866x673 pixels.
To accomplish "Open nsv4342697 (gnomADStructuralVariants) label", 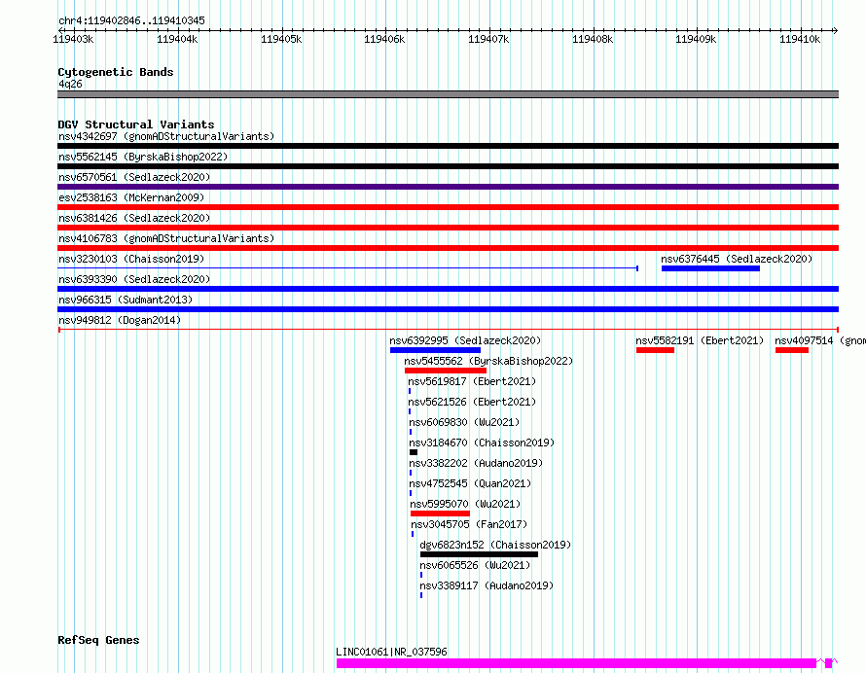I will pyautogui.click(x=166, y=136).
